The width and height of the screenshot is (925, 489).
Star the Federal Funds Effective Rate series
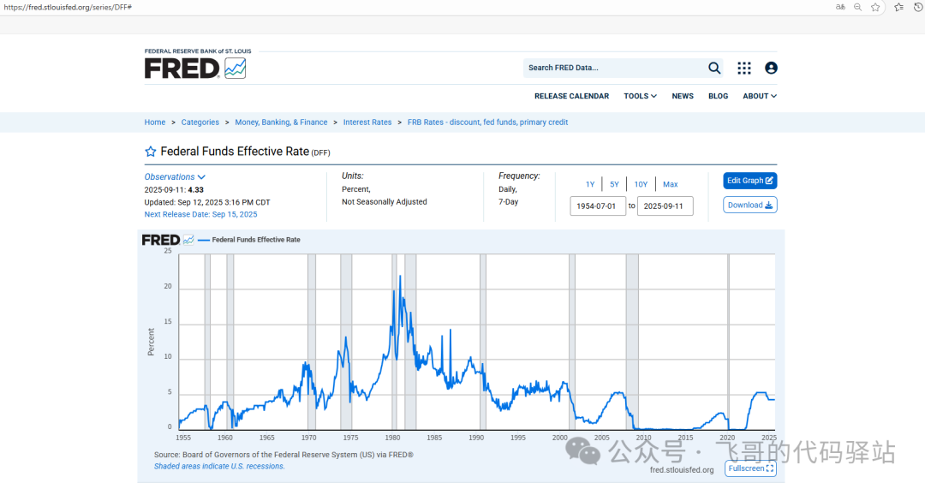(151, 152)
